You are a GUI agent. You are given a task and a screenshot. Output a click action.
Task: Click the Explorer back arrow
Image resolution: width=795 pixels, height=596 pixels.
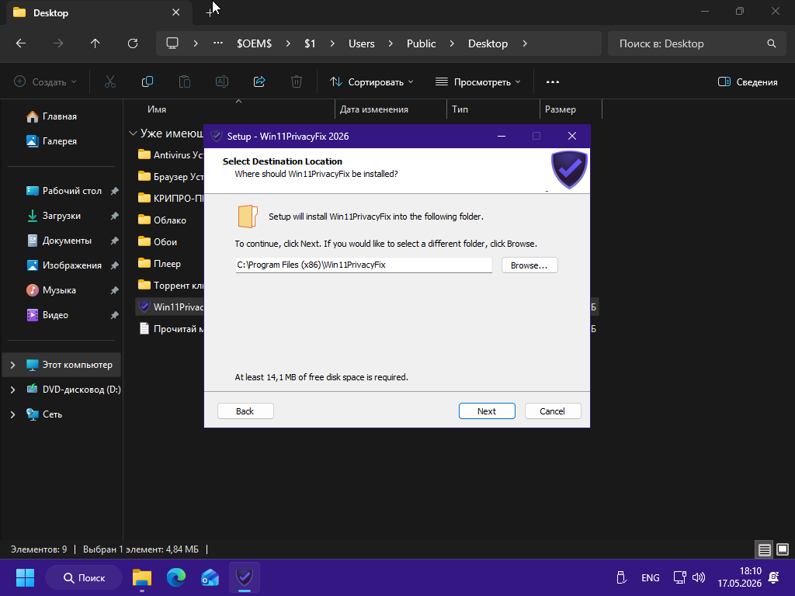(x=21, y=43)
